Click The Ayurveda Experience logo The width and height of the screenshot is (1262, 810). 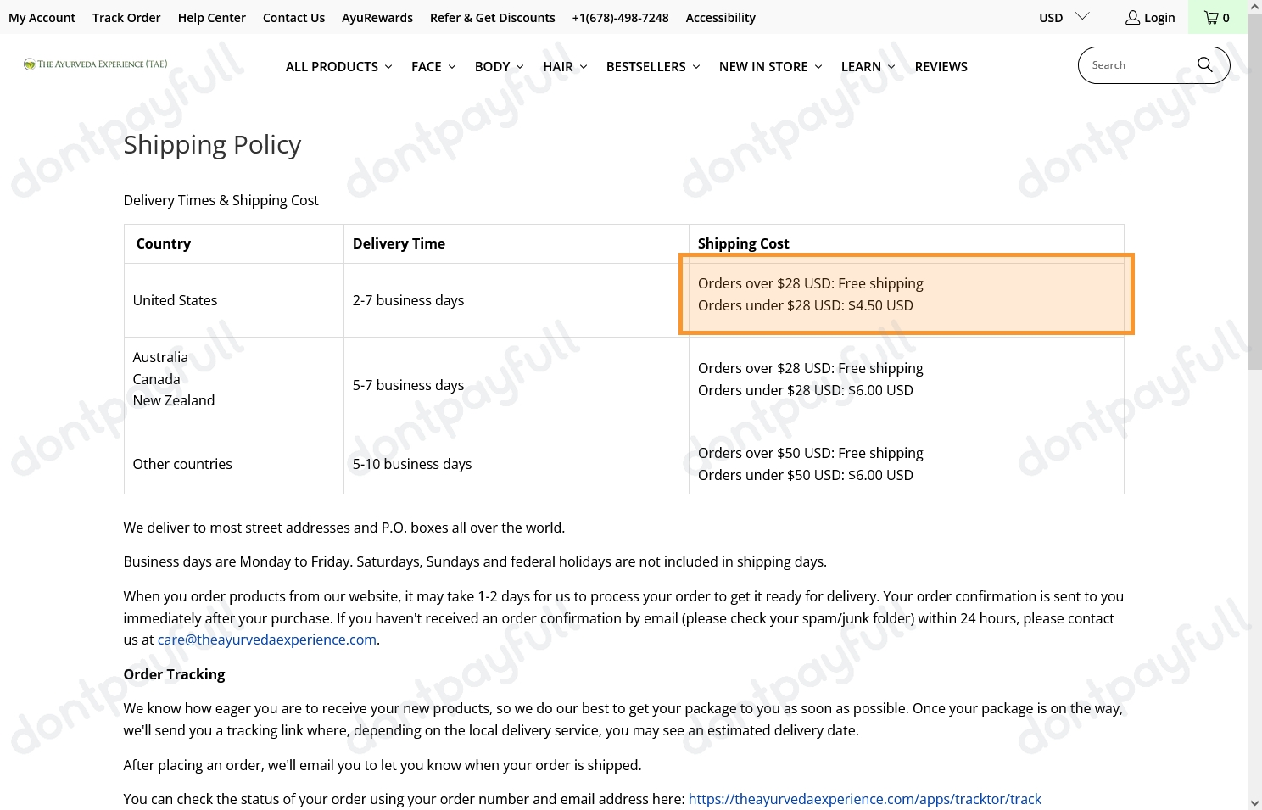(95, 64)
